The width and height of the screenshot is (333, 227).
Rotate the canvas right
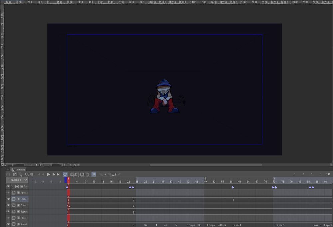70,165
